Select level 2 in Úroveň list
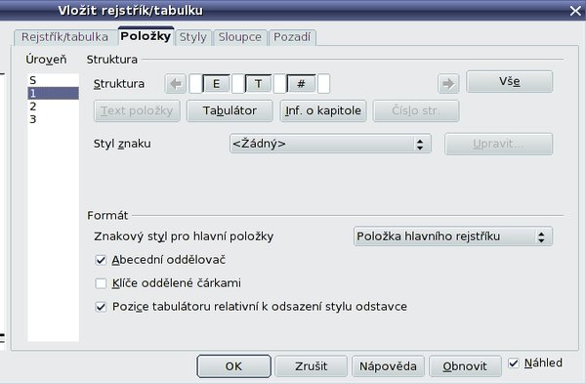586x384 pixels. [53, 107]
